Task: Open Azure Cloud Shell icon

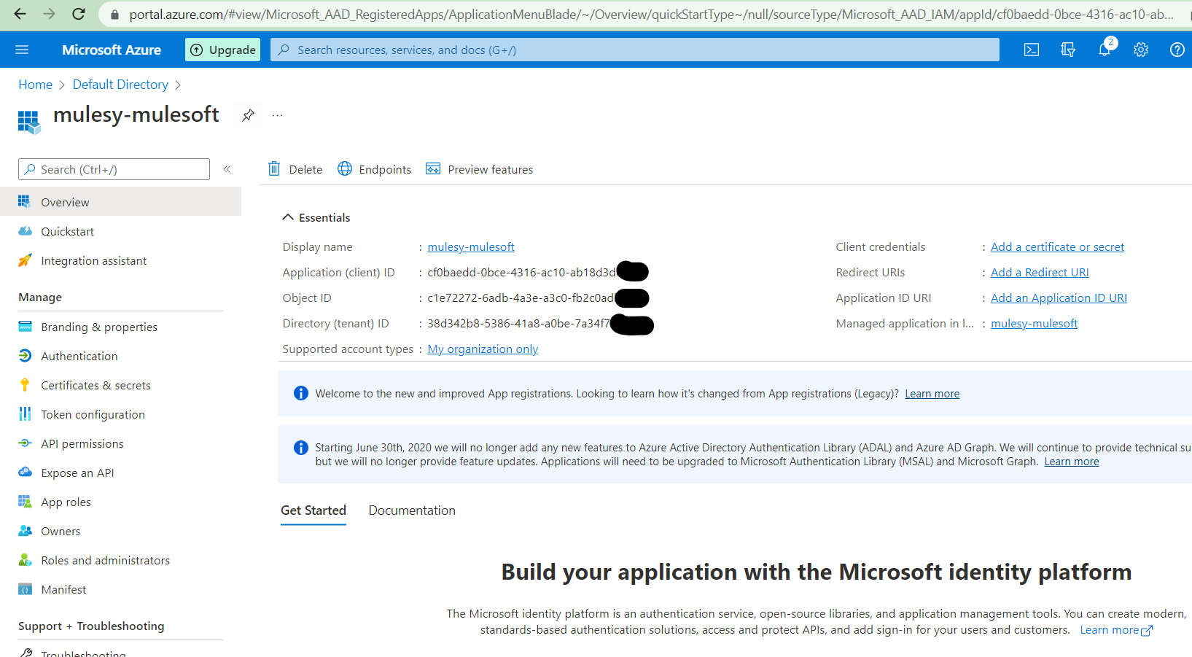Action: pos(1031,50)
